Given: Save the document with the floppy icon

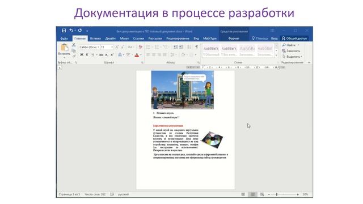Looking at the screenshot, I should point(64,31).
